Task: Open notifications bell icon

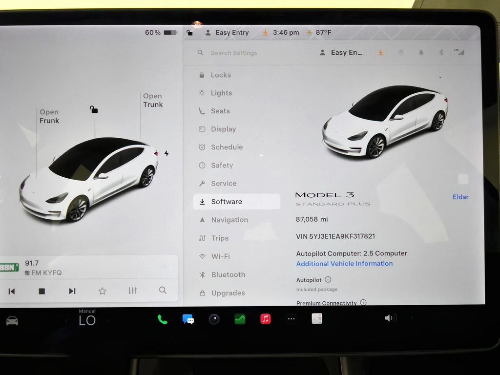Action: pyautogui.click(x=421, y=53)
